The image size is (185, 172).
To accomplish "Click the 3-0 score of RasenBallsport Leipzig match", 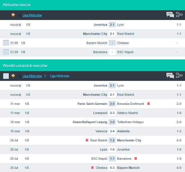I will tap(112, 122).
